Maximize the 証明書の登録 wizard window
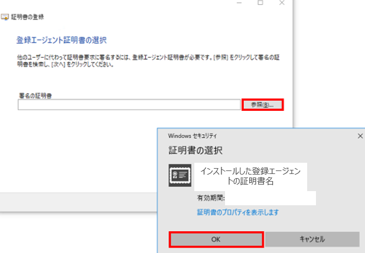This screenshot has width=365, height=253. pyautogui.click(x=260, y=2)
